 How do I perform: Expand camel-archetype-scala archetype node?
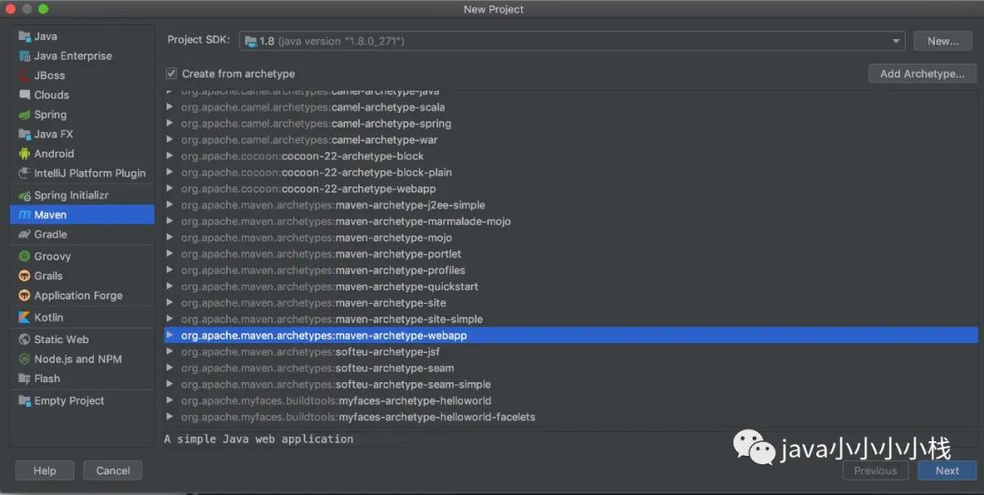pyautogui.click(x=169, y=107)
